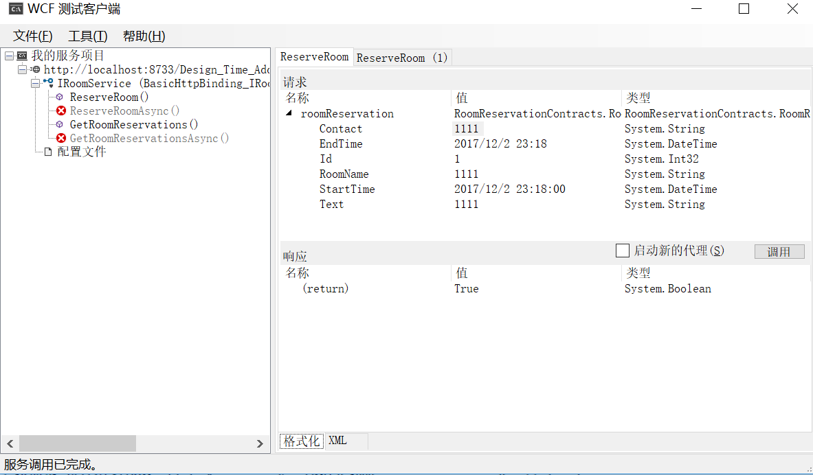
Task: Click the Contact parameter name
Action: (x=341, y=128)
